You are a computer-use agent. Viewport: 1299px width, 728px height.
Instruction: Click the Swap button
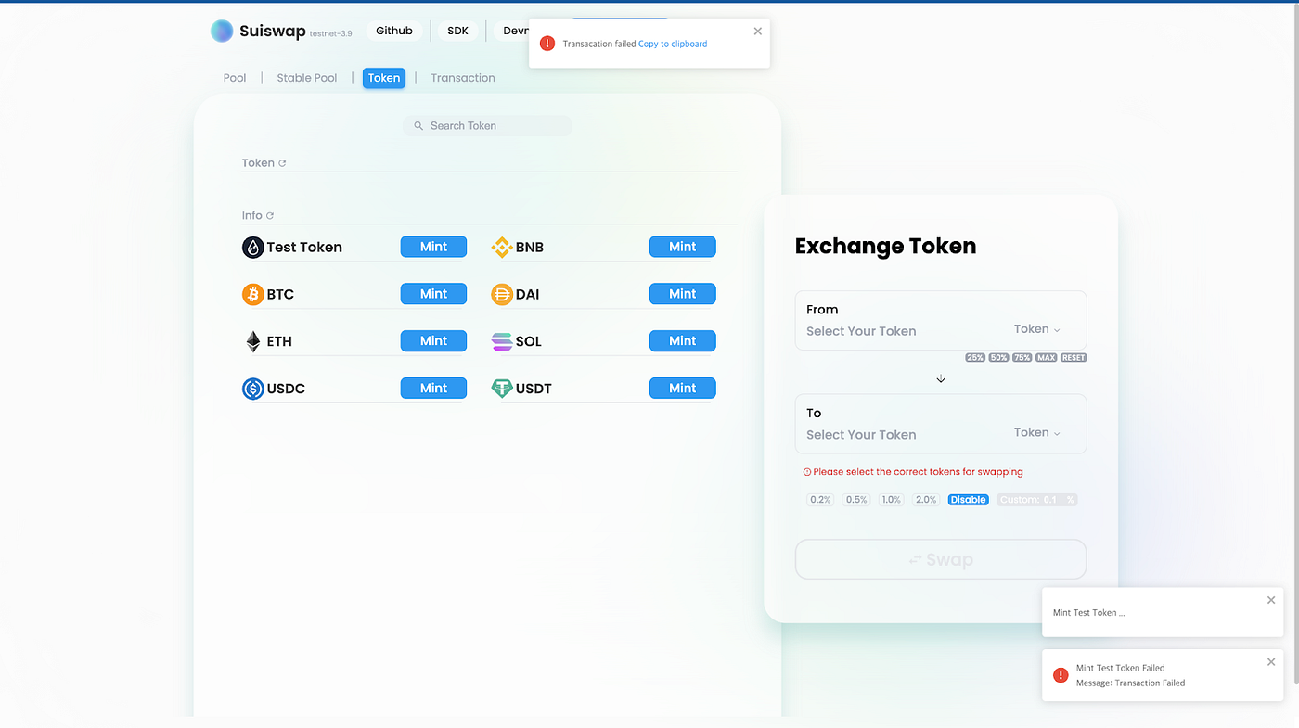point(941,559)
